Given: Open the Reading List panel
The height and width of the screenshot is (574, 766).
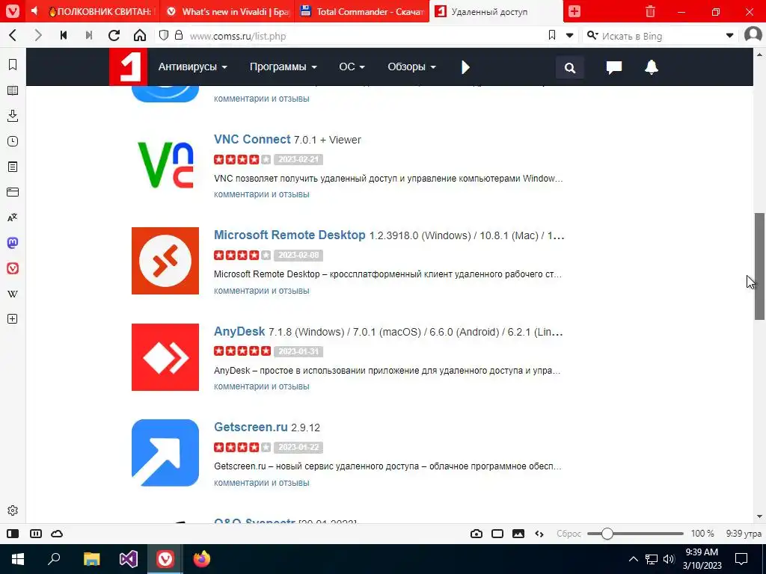Looking at the screenshot, I should click(13, 90).
